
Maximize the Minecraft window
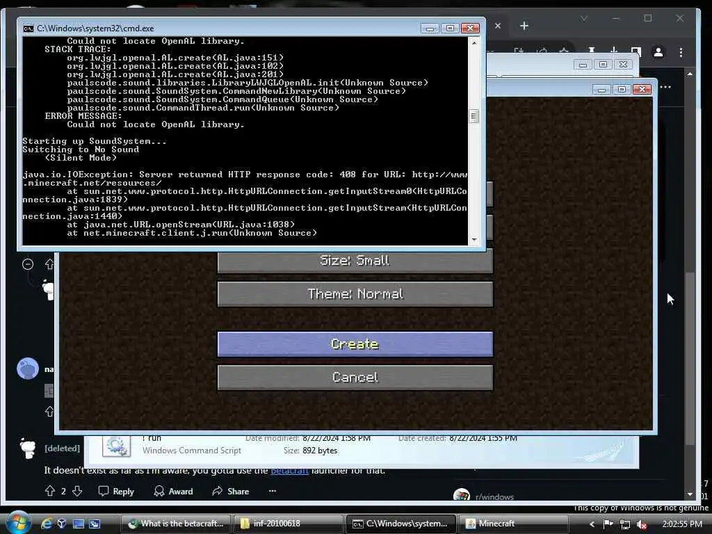click(x=622, y=90)
